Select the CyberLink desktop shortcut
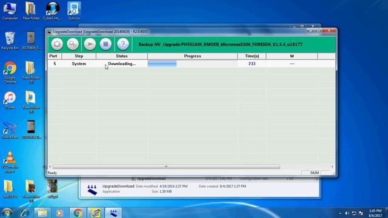This screenshot has height=218, width=388. click(x=53, y=11)
